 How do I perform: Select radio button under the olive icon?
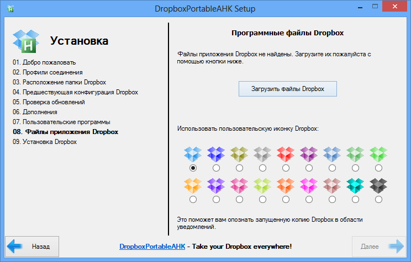click(239, 168)
